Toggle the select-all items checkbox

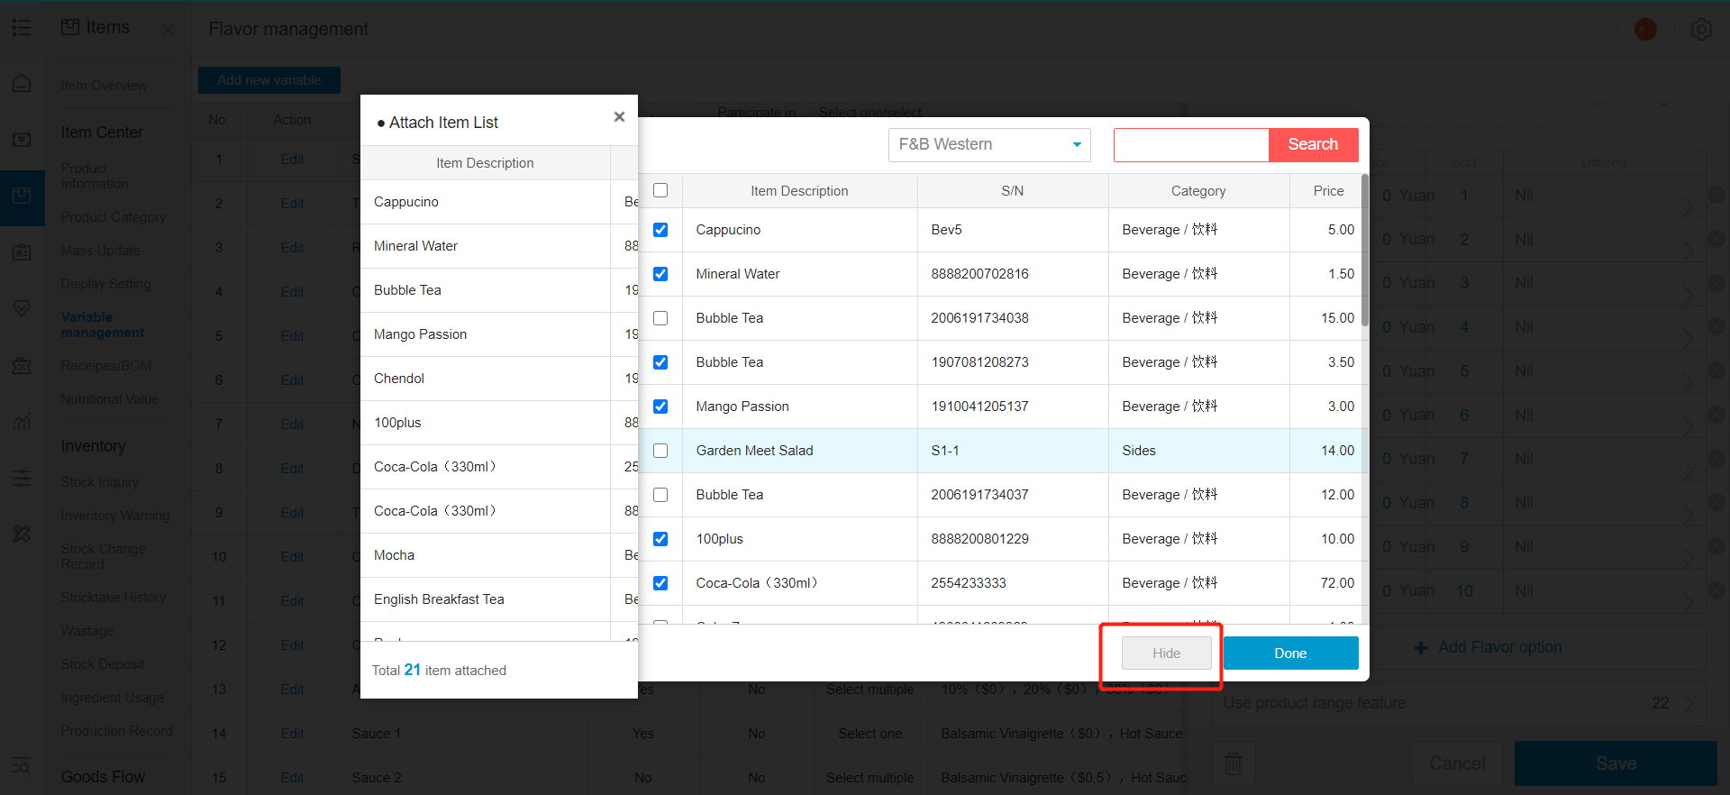(x=660, y=190)
